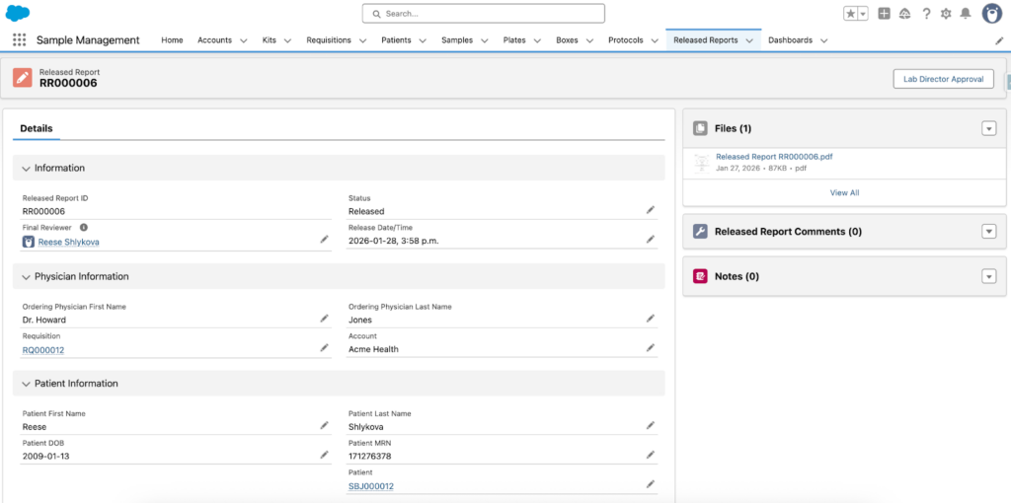Open the Files panel dropdown menu
Viewport: 1011px width, 503px height.
(988, 128)
